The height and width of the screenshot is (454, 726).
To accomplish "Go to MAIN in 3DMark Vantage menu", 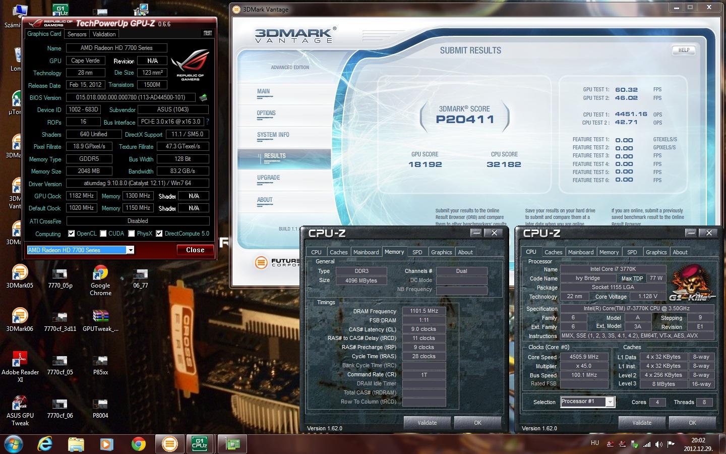I will coord(263,92).
